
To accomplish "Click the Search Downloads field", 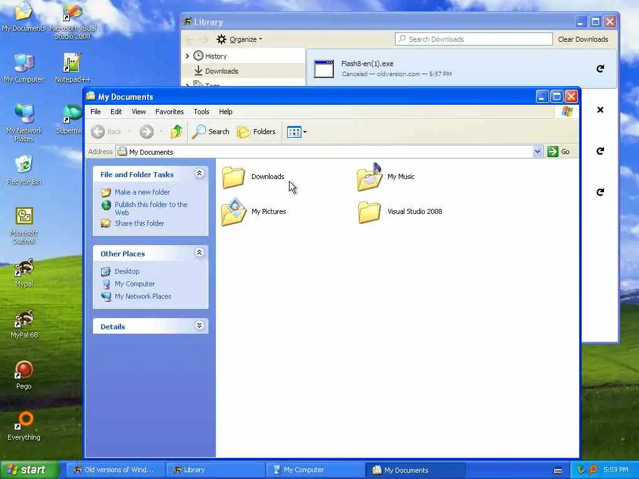I will (x=474, y=39).
